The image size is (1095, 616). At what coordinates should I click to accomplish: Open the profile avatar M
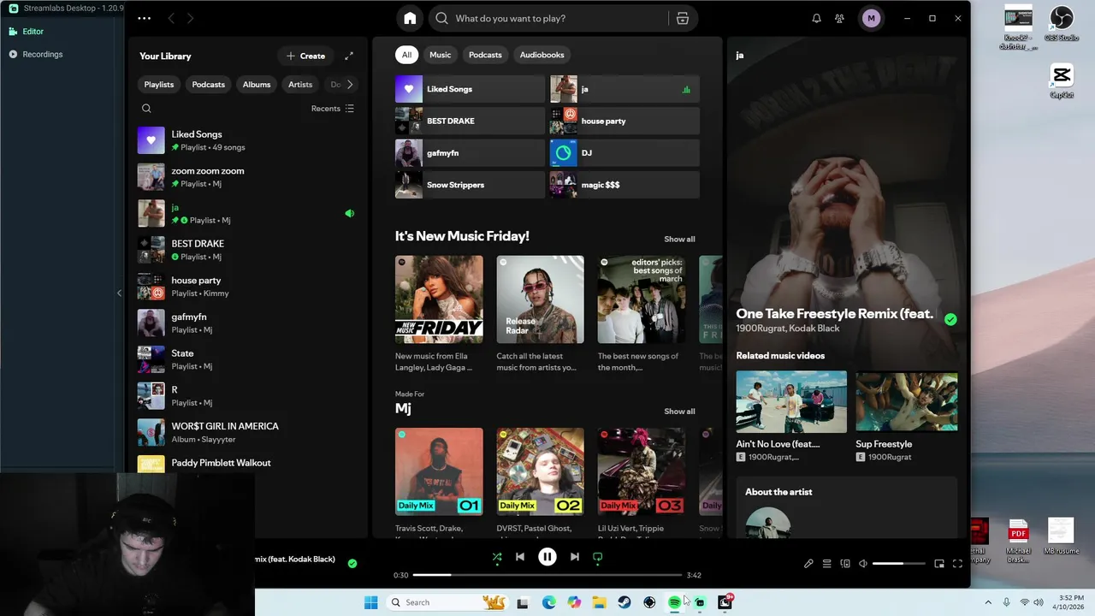coord(871,18)
